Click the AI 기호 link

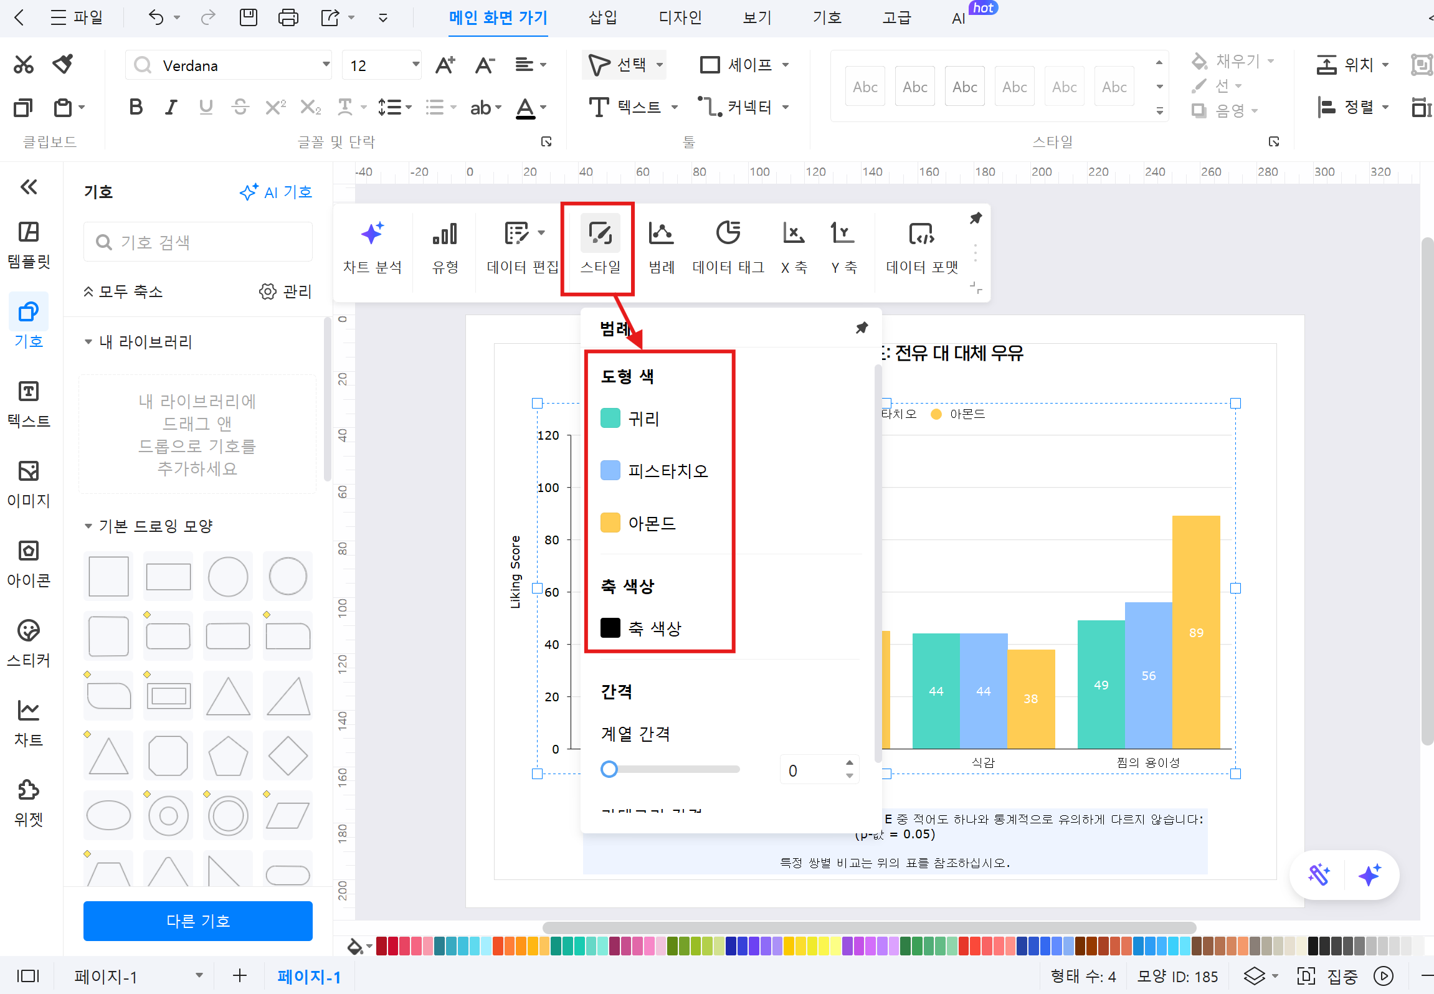pyautogui.click(x=276, y=192)
